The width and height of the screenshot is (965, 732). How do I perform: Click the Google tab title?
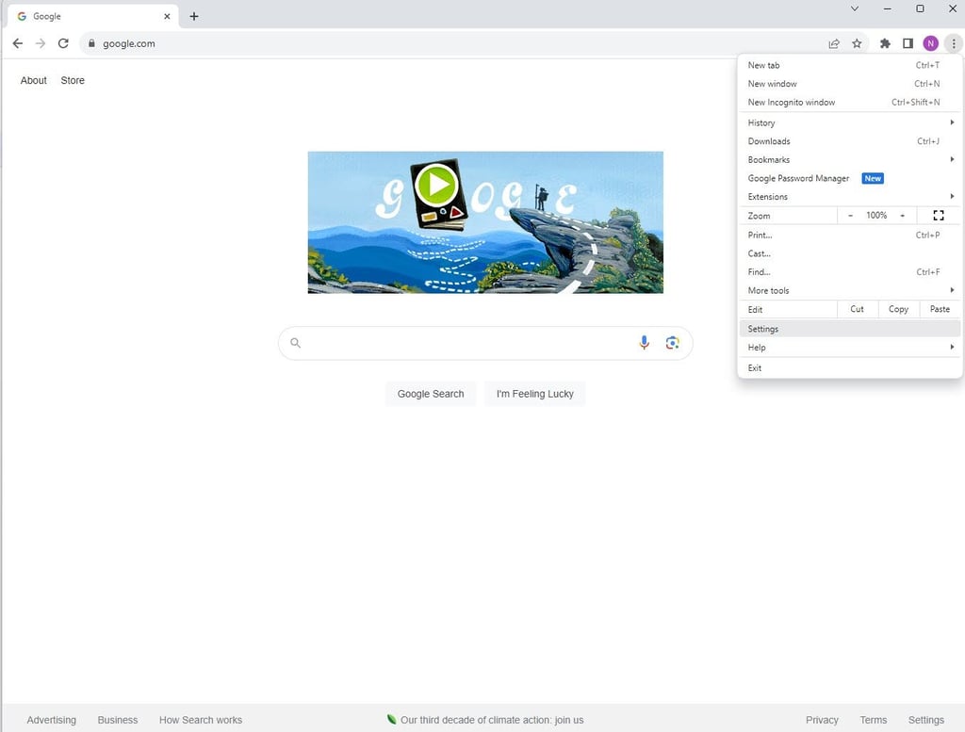[x=47, y=17]
